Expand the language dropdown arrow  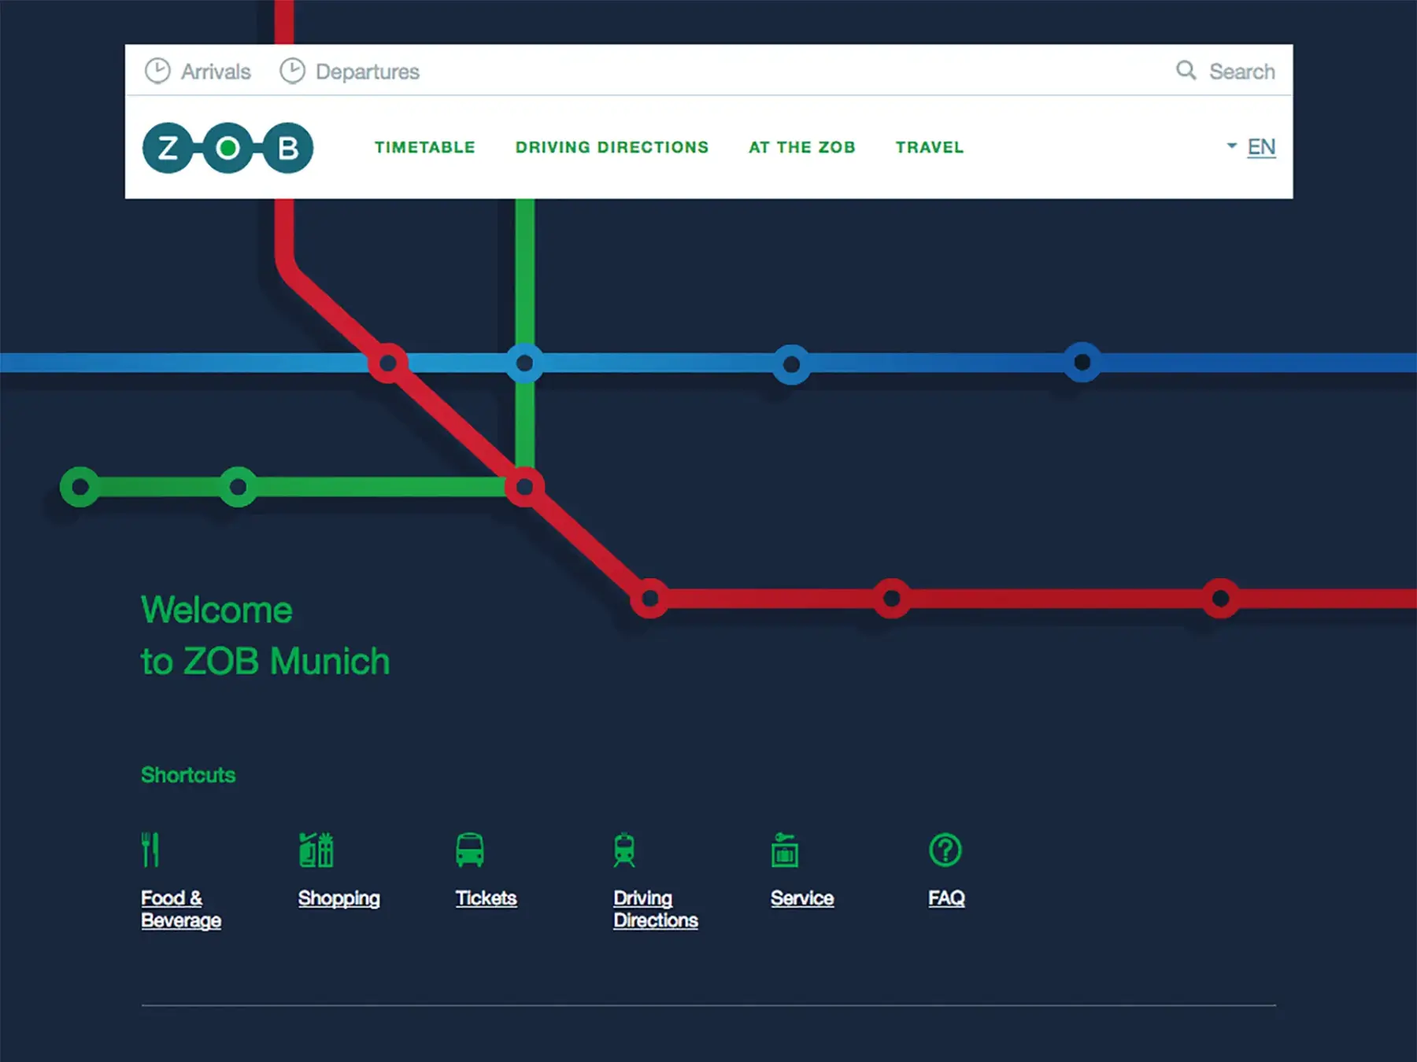pos(1231,146)
